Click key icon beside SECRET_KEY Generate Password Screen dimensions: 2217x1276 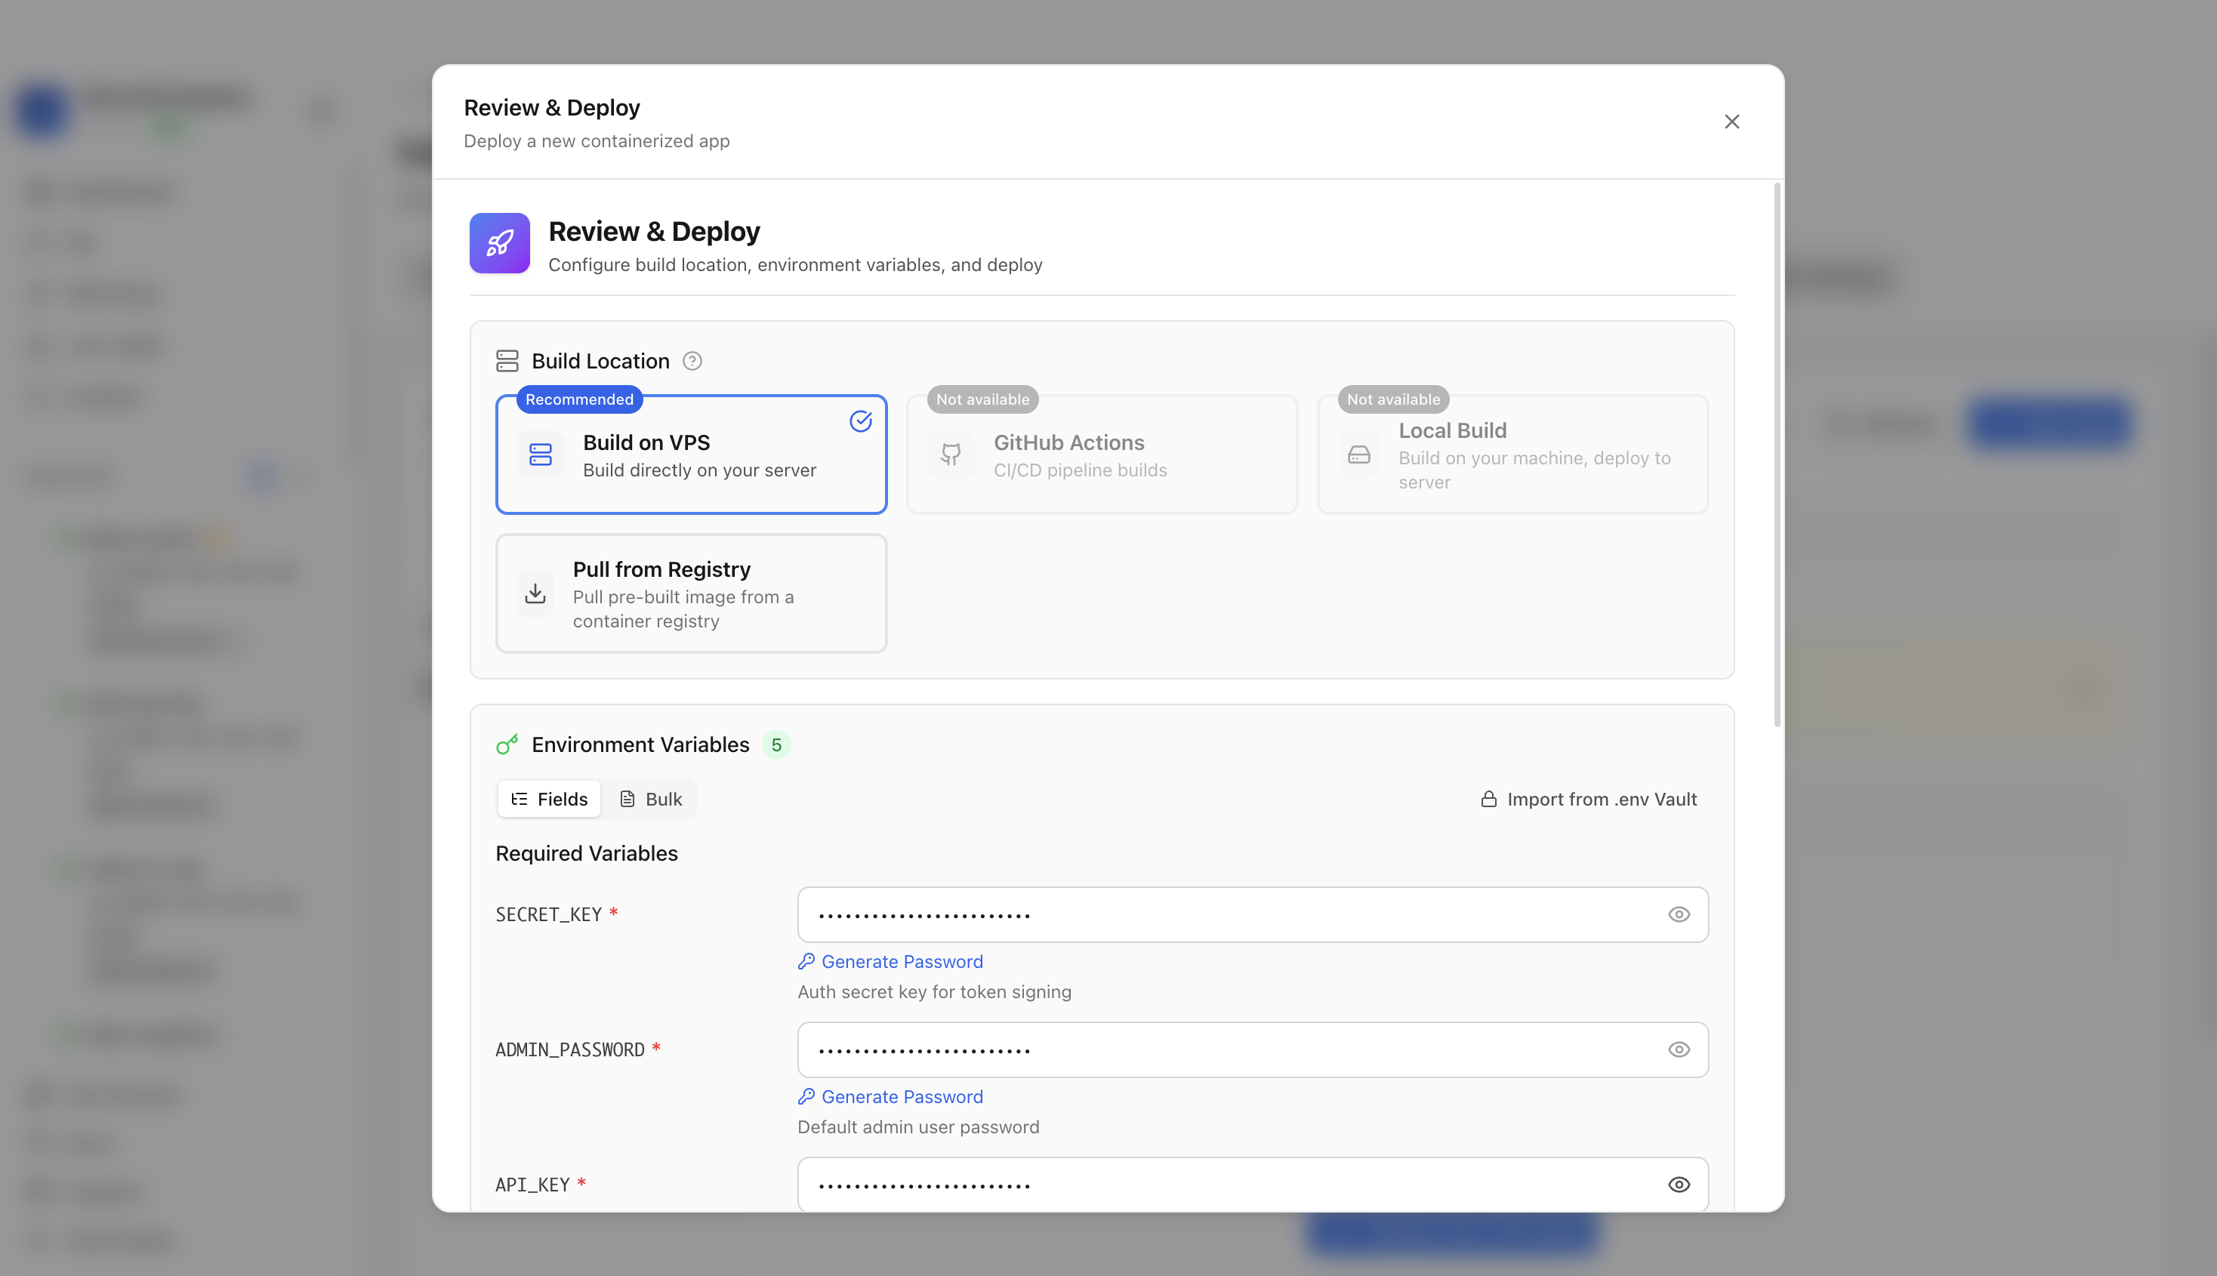point(806,961)
